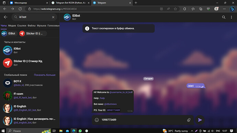237x133 pixels.
Task: Open the notification center
Action: pos(232,131)
